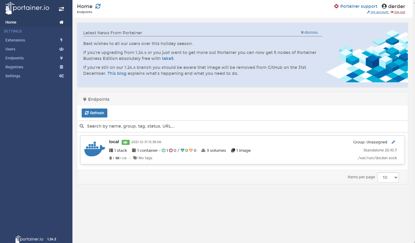
Task: Click the 1.24.2 version number
Action: 52,239
